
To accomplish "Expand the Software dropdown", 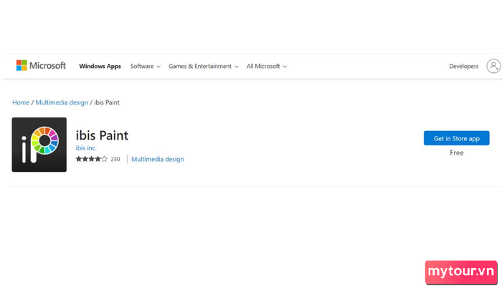I will point(146,66).
